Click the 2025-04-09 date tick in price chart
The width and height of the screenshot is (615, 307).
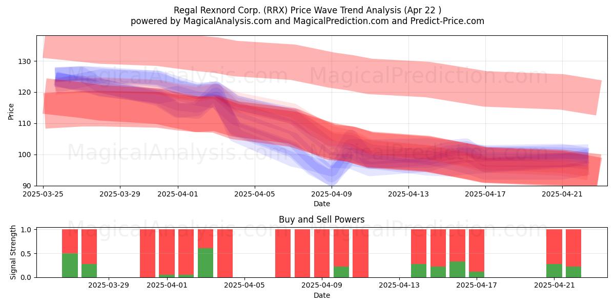coord(332,194)
